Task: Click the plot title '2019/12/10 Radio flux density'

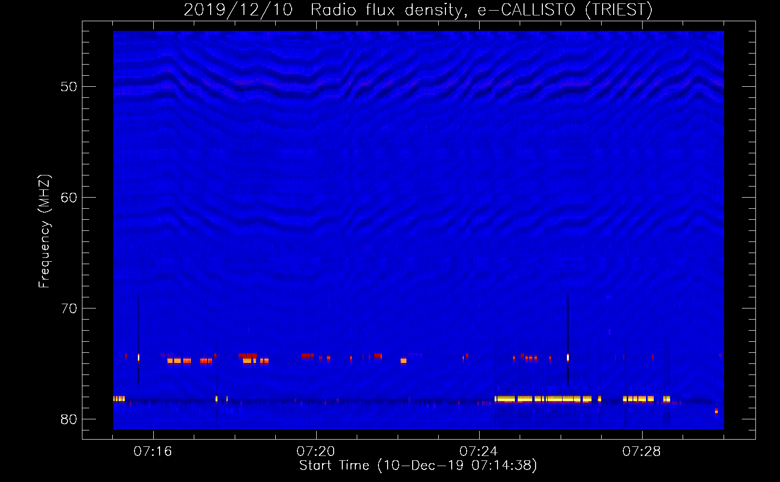Action: point(418,10)
